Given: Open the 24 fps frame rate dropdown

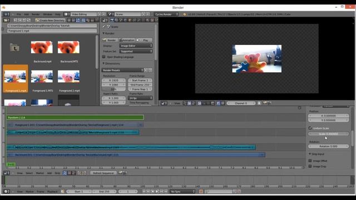Looking at the screenshot, I should (x=140, y=98).
